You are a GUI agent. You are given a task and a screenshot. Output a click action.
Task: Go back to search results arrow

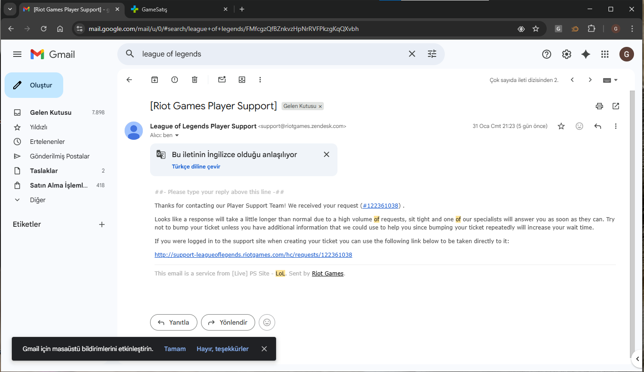click(129, 80)
